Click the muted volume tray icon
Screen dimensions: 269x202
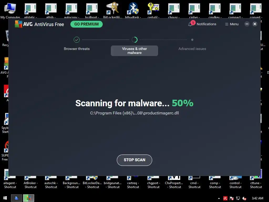tap(244, 198)
